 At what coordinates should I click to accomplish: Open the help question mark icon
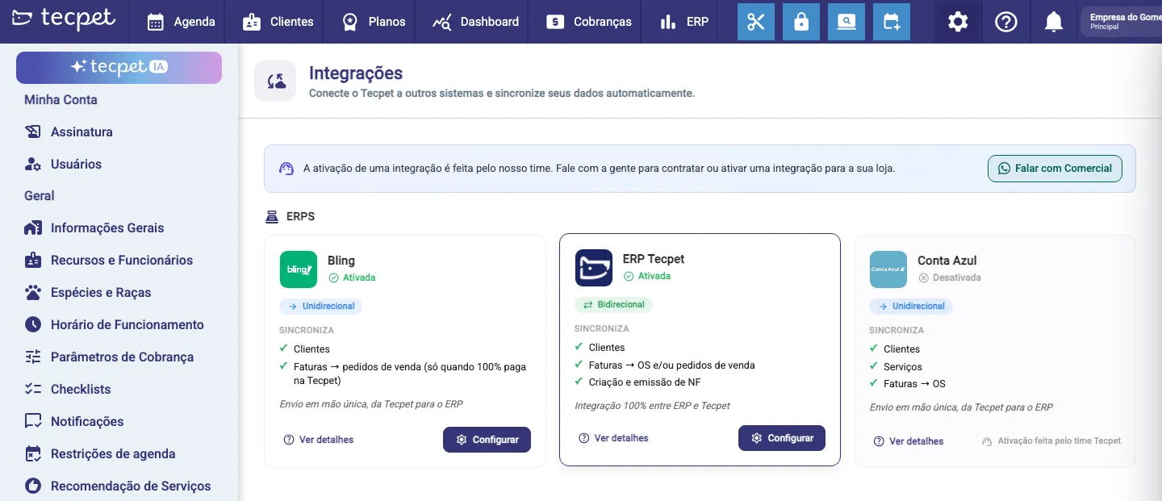(1006, 22)
